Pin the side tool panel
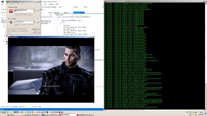This screenshot has width=207, height=116. pyautogui.click(x=50, y=13)
